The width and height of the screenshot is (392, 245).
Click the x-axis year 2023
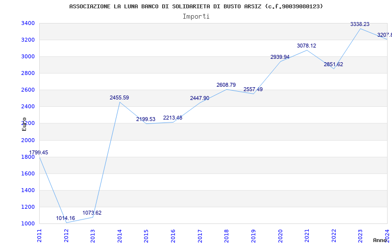[360, 236]
